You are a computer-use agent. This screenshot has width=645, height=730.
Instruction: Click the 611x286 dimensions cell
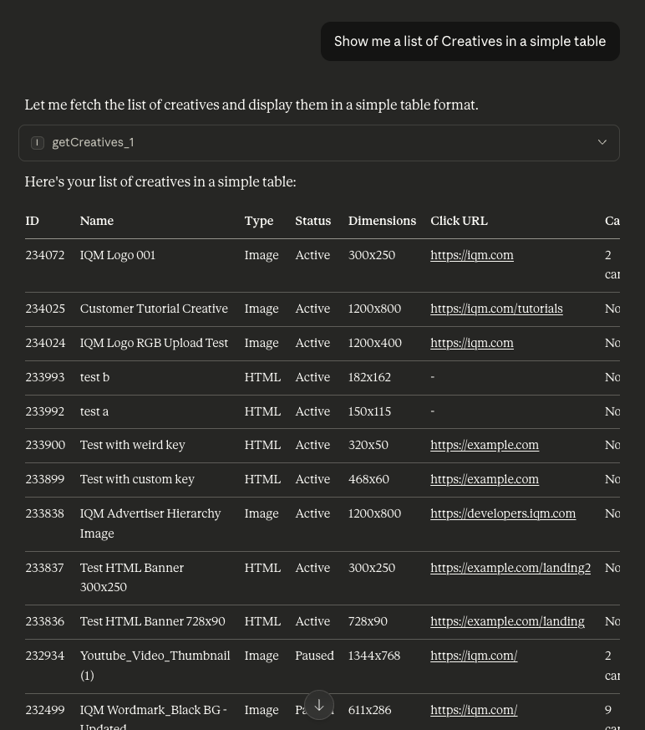[369, 711]
